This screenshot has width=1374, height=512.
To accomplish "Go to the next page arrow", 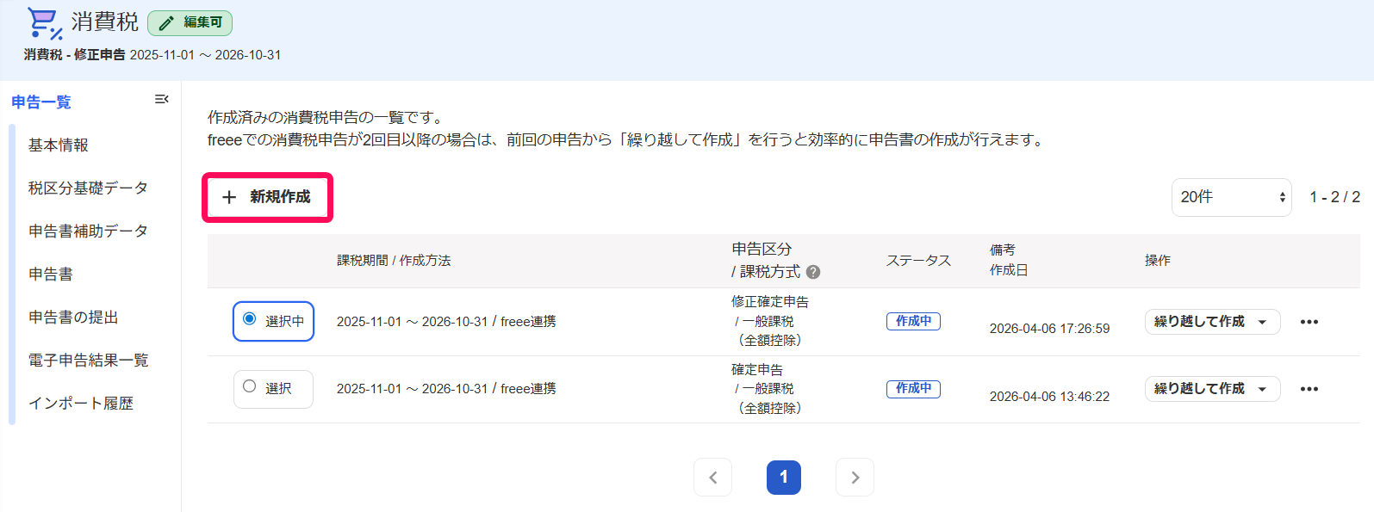I will coord(855,478).
